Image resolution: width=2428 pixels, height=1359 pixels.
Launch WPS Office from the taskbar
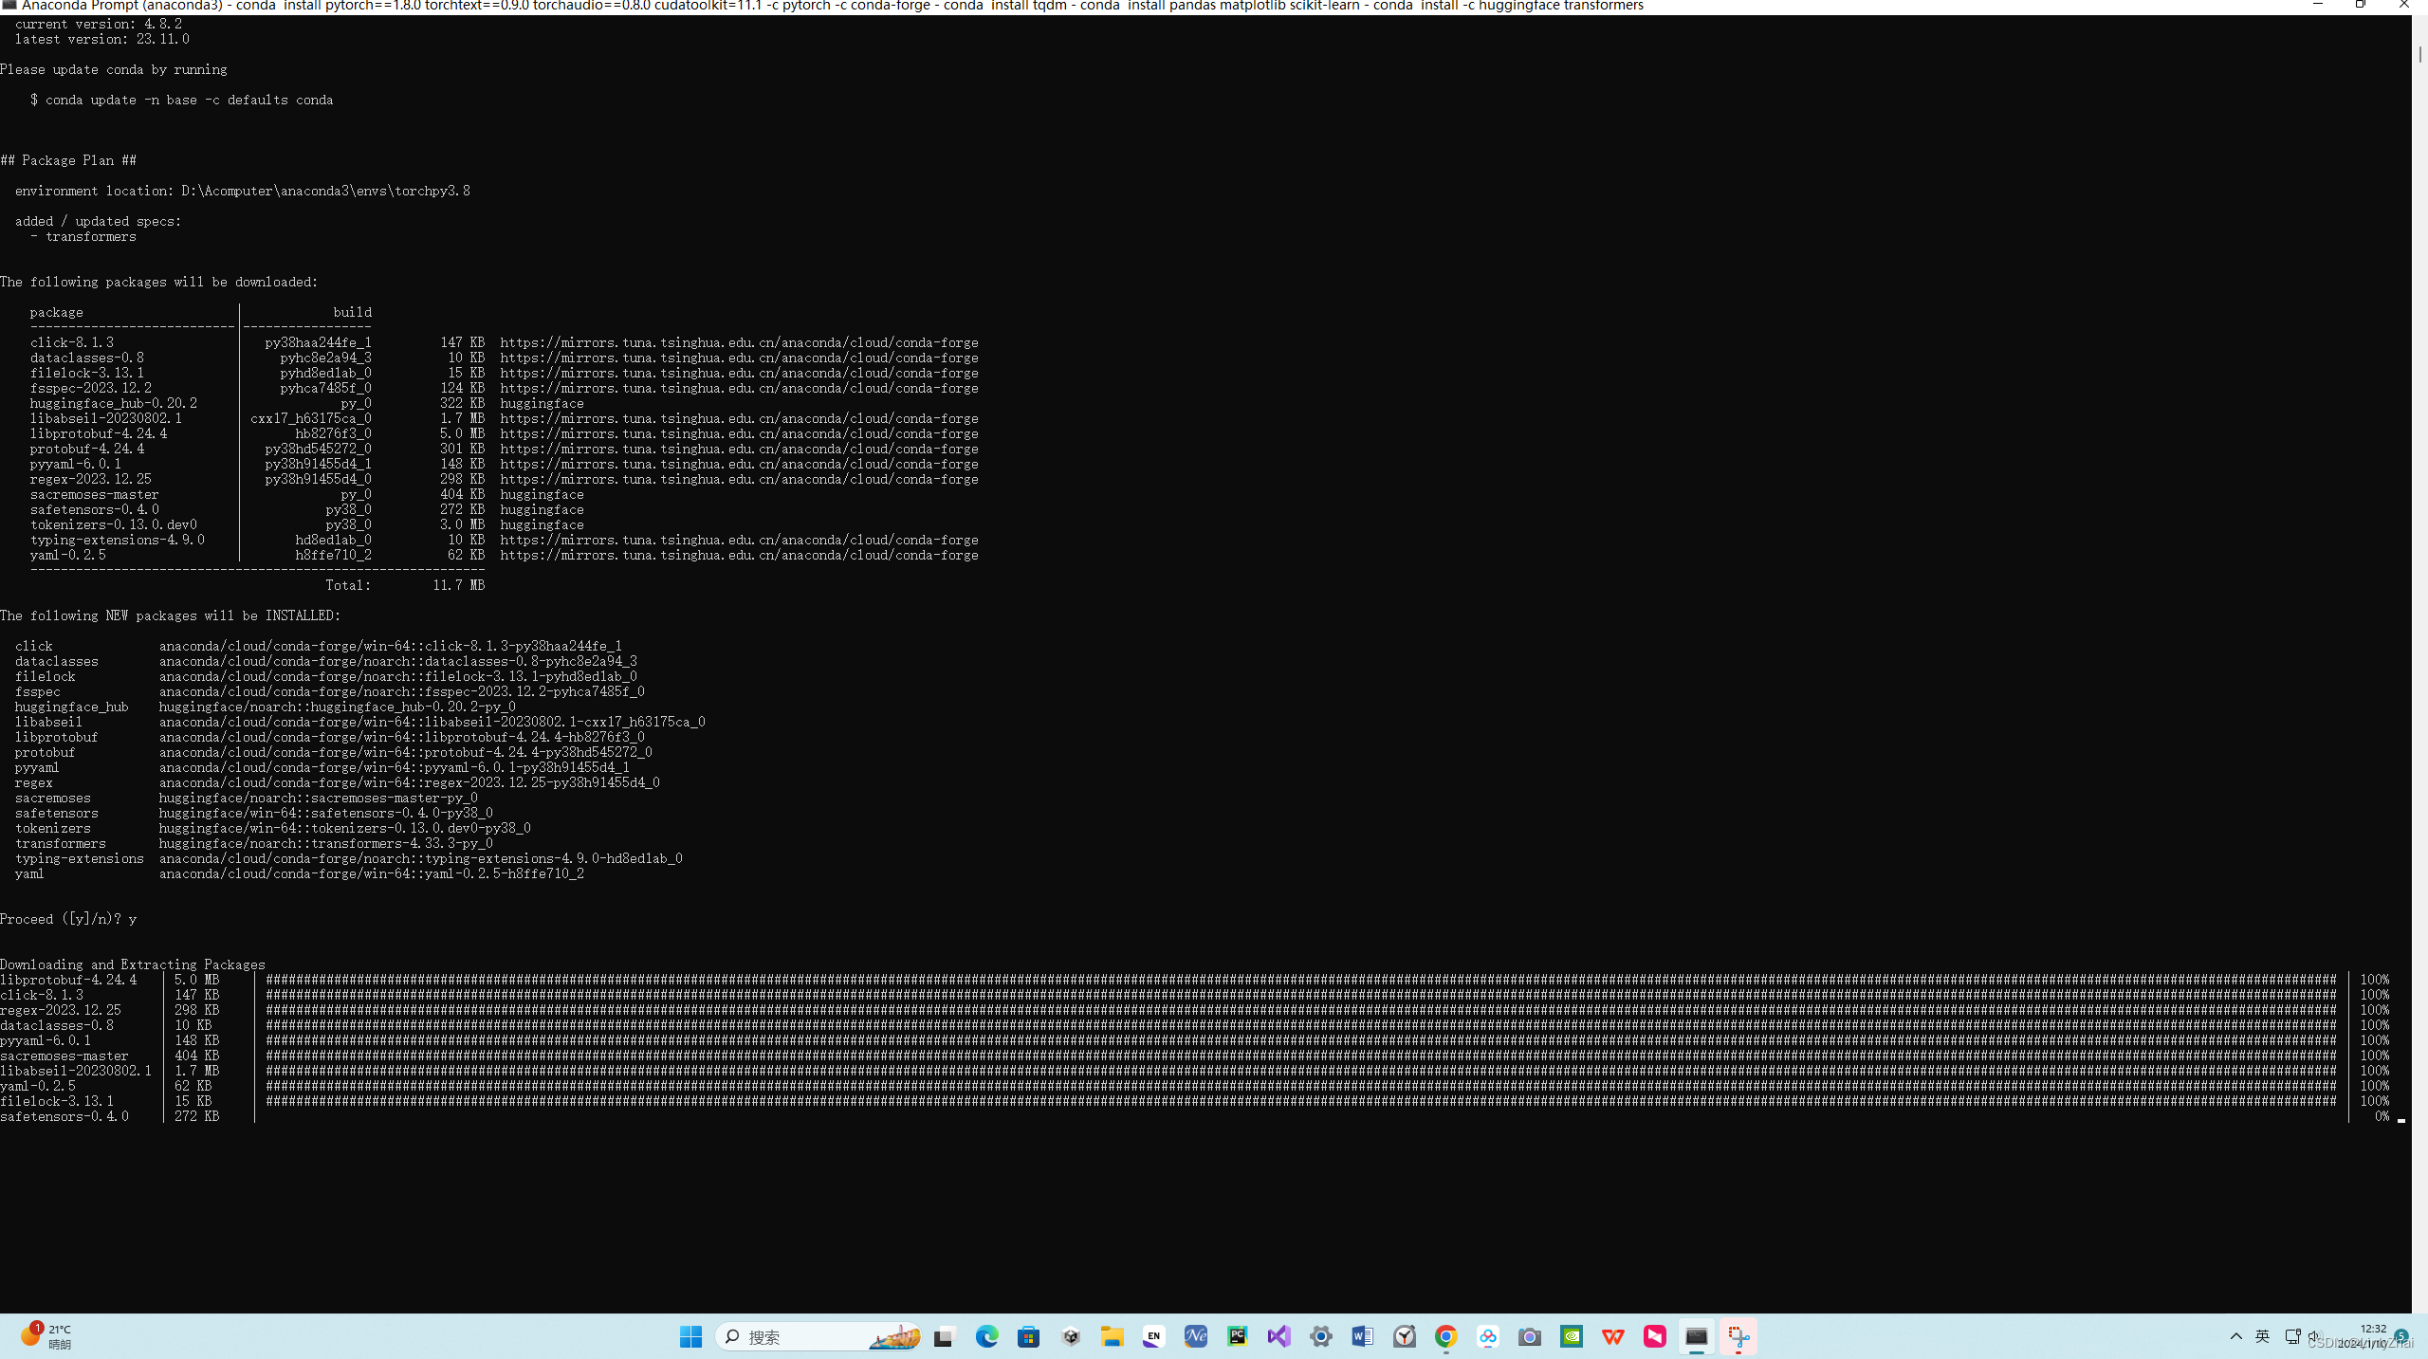1612,1336
